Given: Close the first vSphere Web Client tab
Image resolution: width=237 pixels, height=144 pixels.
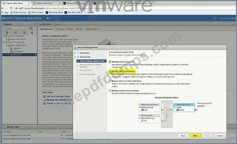Looking at the screenshot, I should click(29, 3).
